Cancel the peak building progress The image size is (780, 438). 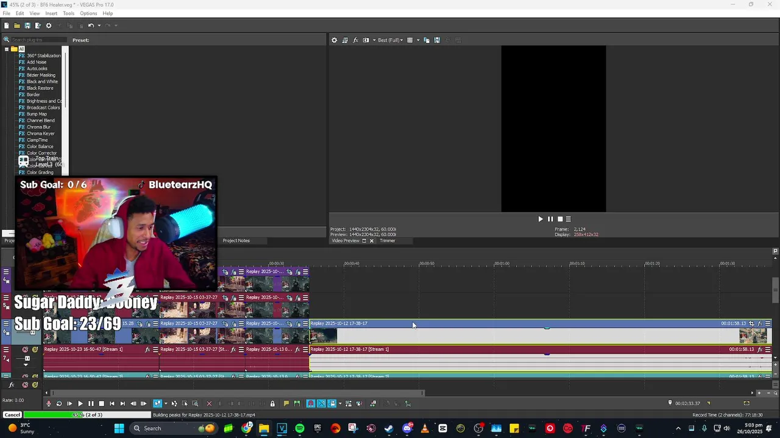[12, 415]
